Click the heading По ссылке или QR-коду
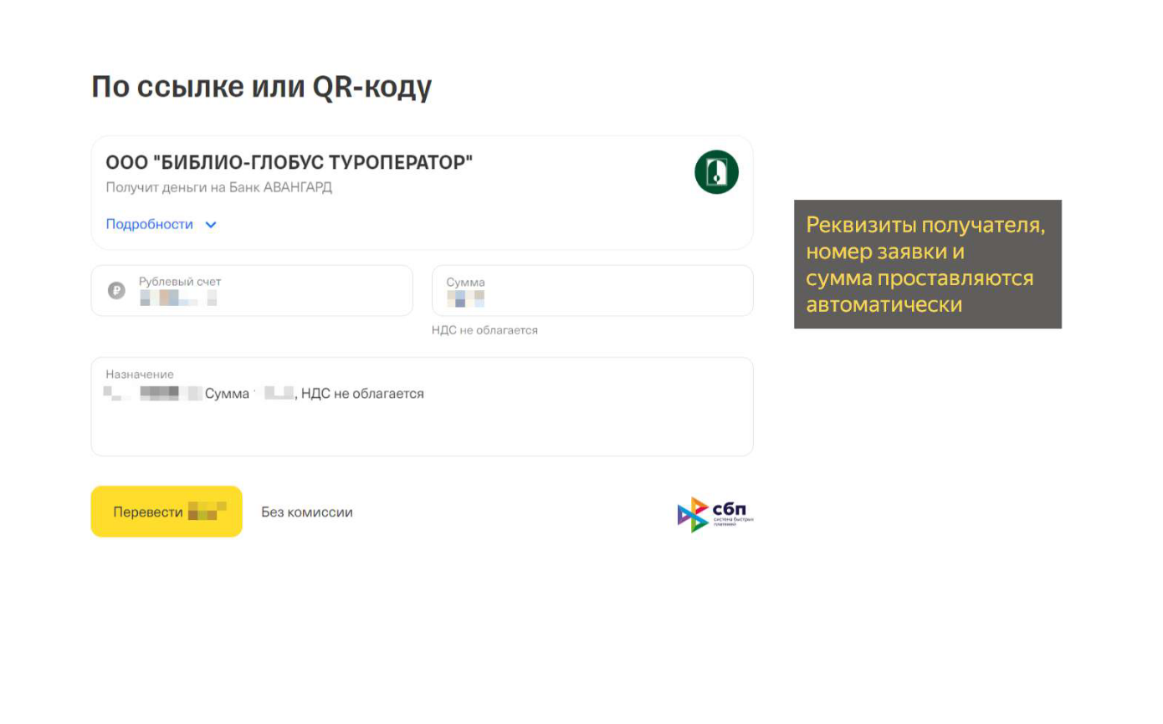This screenshot has width=1163, height=724. 261,87
